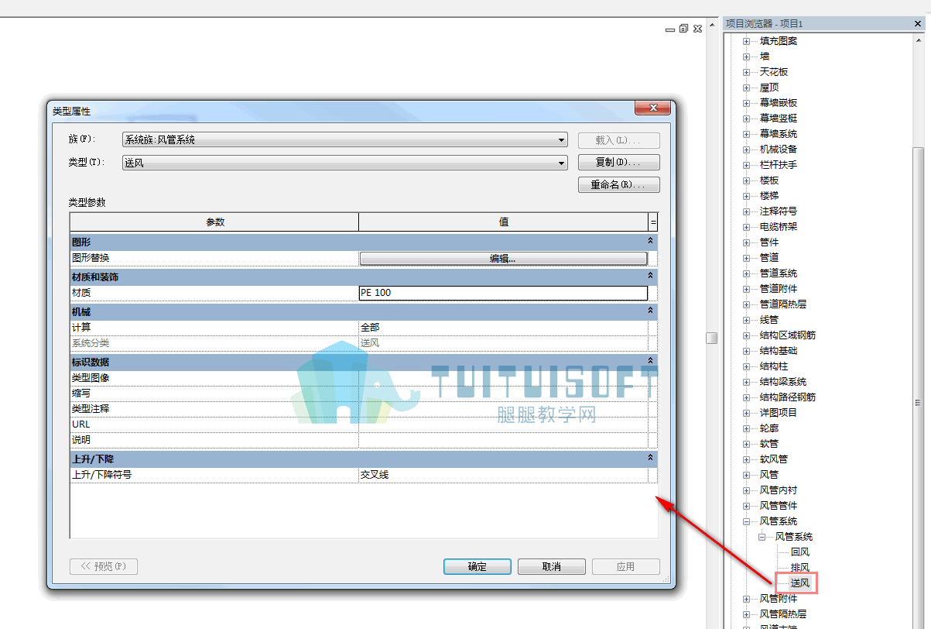This screenshot has height=629, width=931.
Task: Collapse the 标识数据 parameter group
Action: tap(651, 362)
